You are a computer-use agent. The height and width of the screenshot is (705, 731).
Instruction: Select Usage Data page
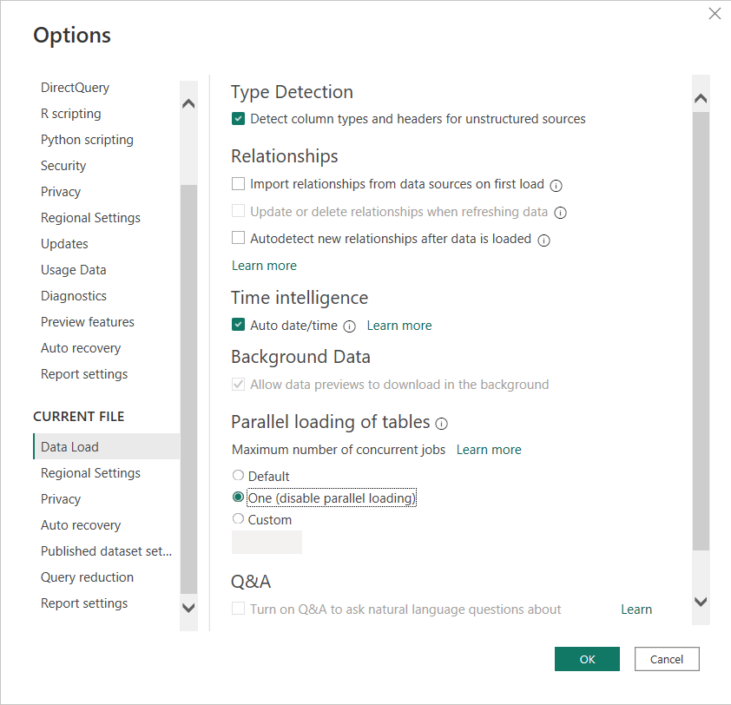pos(74,270)
